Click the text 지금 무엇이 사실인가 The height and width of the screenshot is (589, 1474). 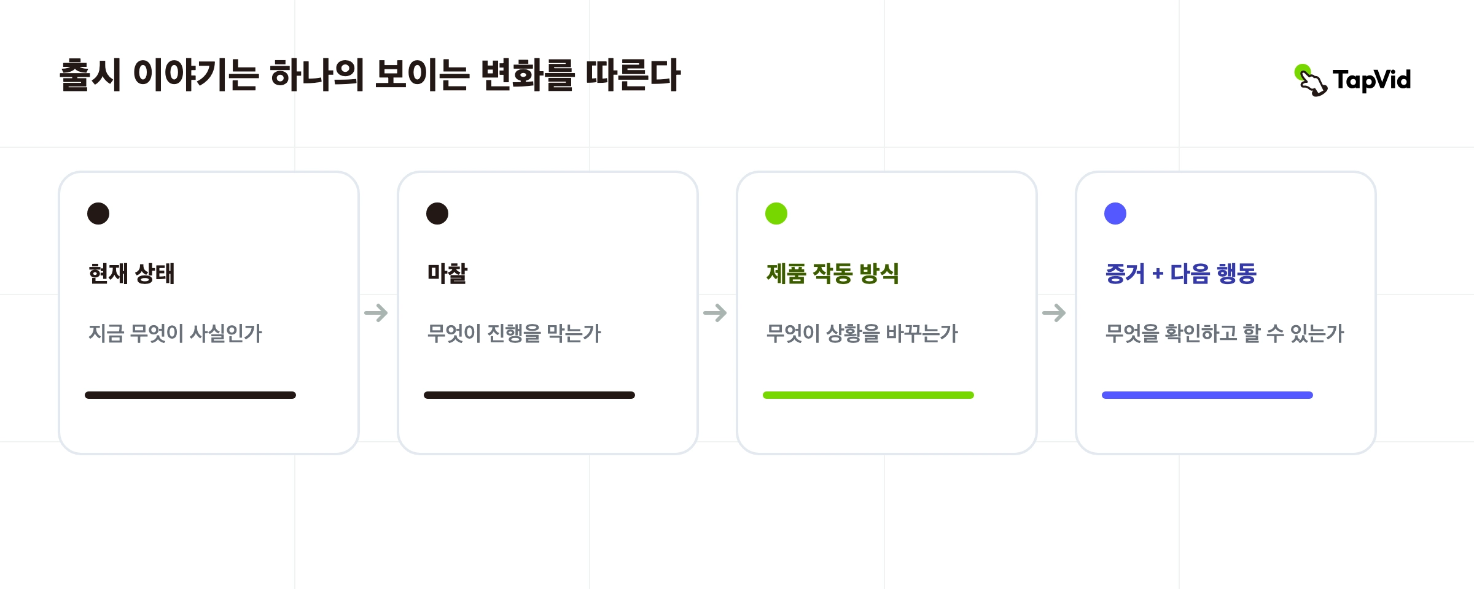175,333
